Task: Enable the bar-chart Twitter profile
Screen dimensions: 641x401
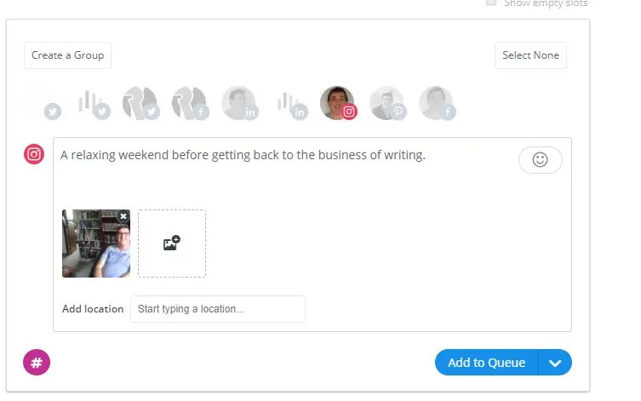Action: pyautogui.click(x=91, y=103)
